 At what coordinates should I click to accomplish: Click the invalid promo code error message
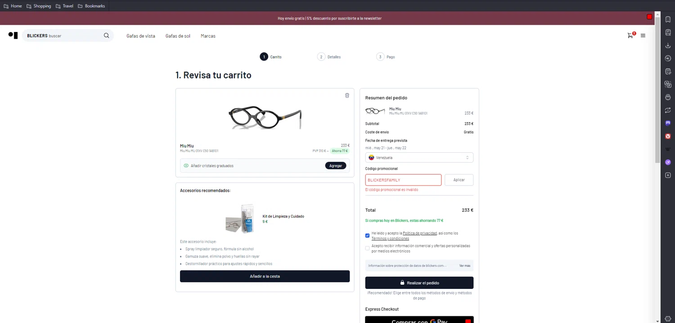pos(391,190)
